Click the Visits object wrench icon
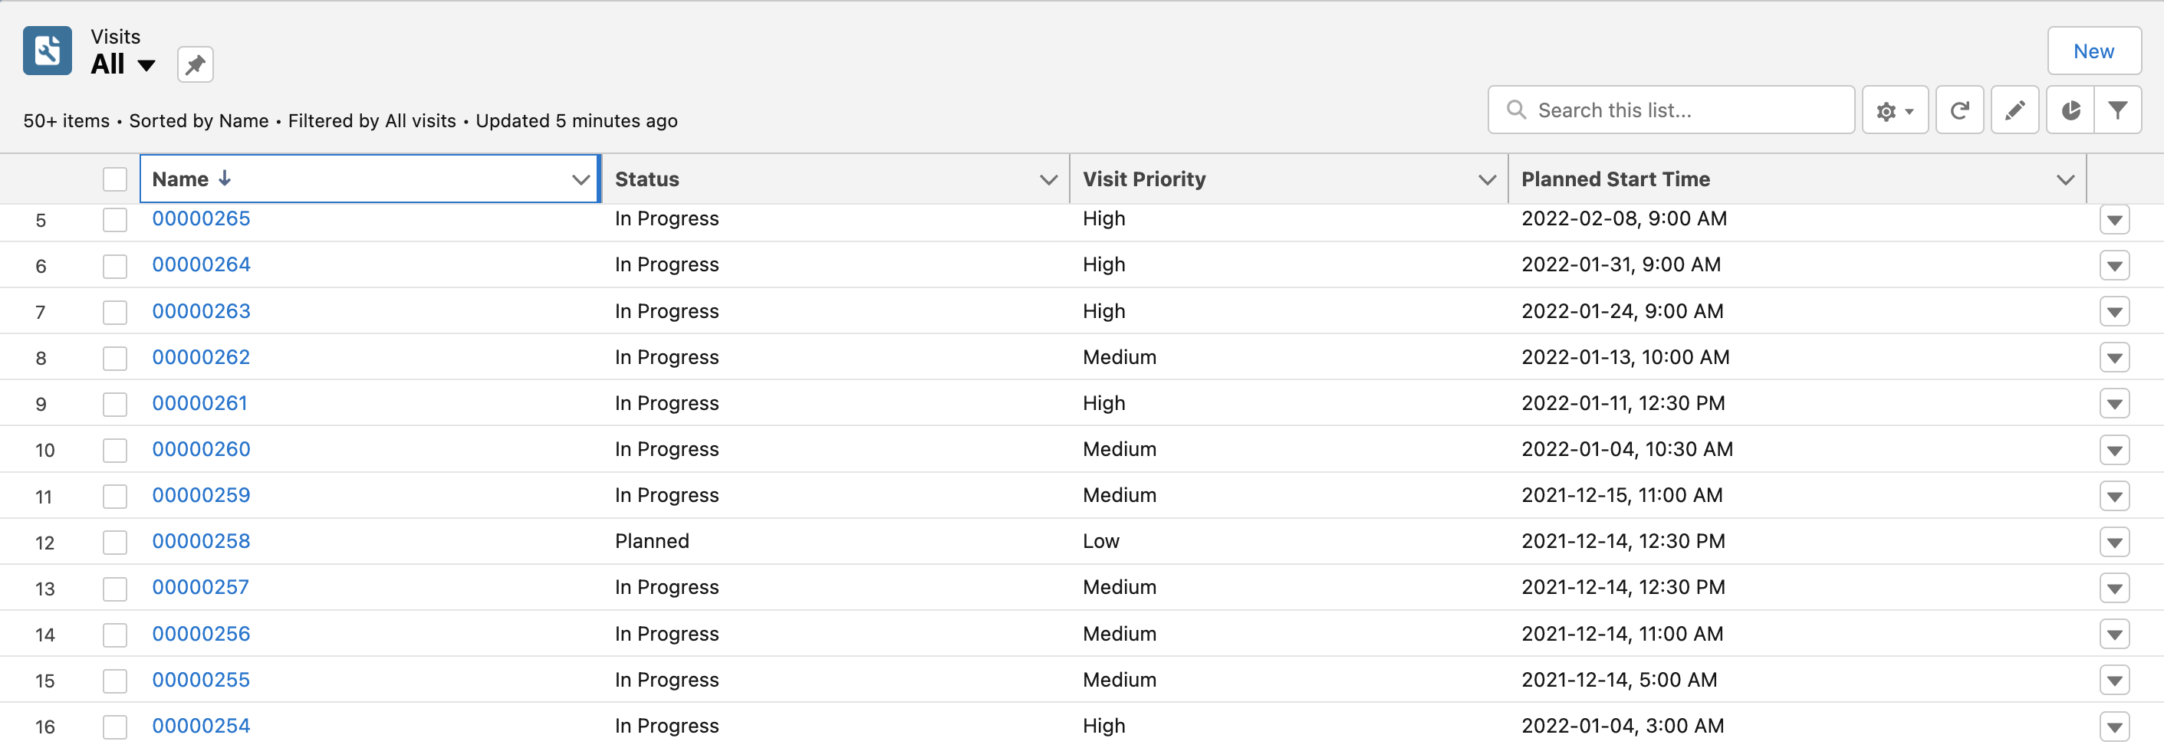The image size is (2164, 748). tap(47, 51)
